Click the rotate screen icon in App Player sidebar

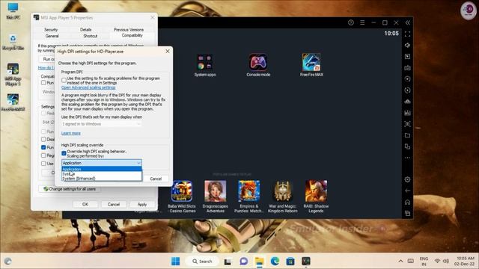tap(407, 90)
